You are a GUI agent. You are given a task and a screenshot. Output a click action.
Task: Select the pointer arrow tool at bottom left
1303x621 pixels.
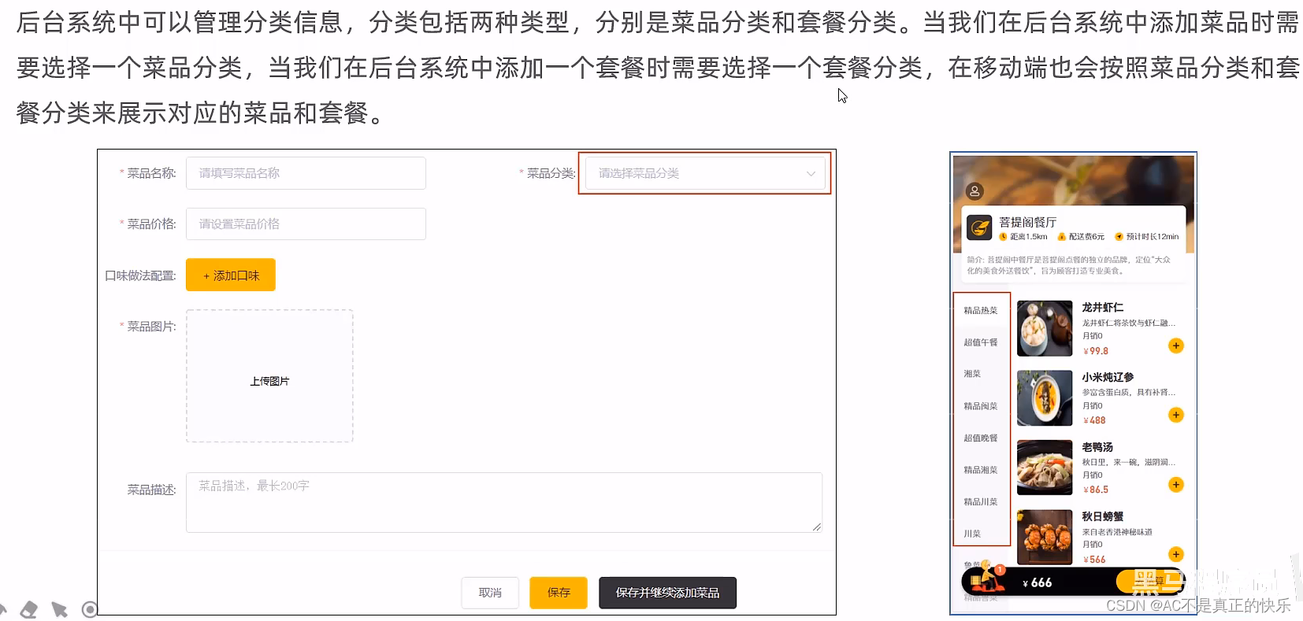click(59, 609)
